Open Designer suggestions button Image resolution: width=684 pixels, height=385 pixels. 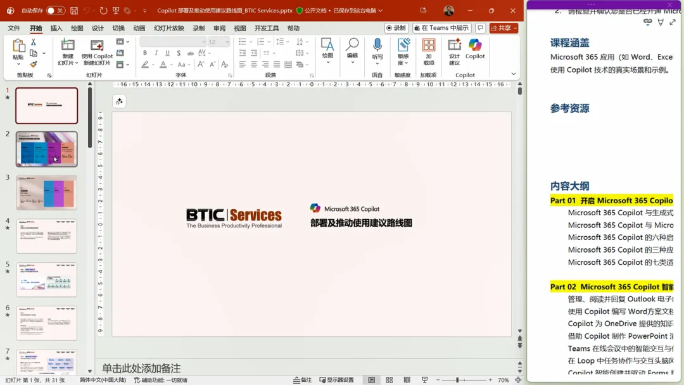coord(455,51)
